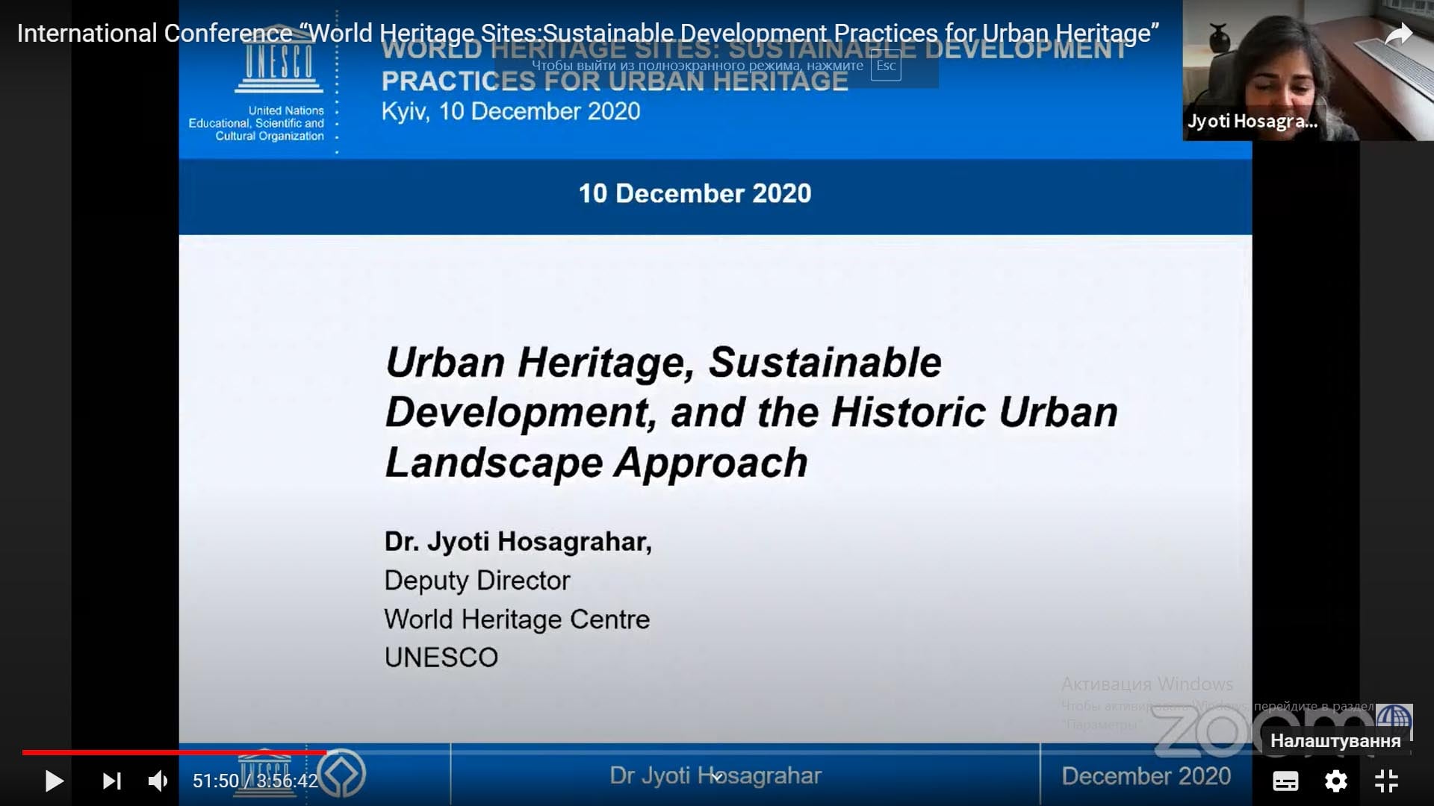
Task: Click the UNESCO temple logo on the slide
Action: (x=279, y=58)
